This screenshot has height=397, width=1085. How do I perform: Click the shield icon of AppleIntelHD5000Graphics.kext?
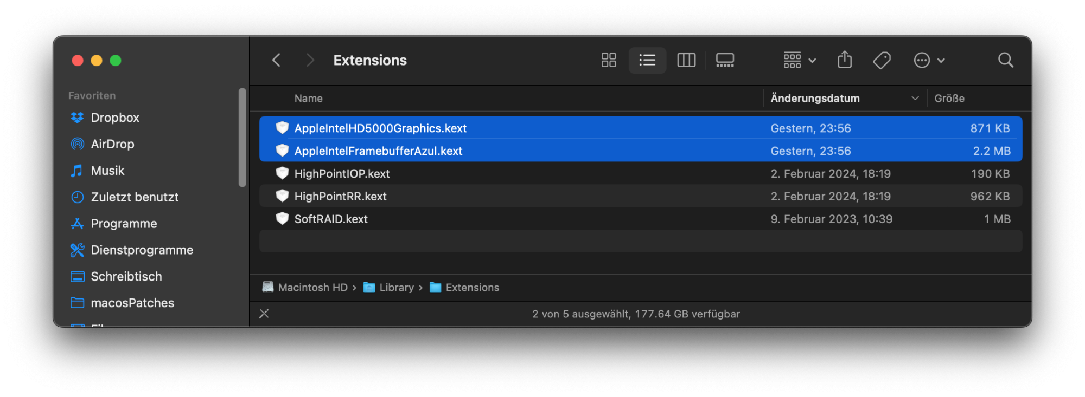click(282, 128)
